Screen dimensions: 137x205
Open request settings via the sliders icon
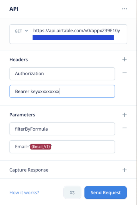[72, 192]
